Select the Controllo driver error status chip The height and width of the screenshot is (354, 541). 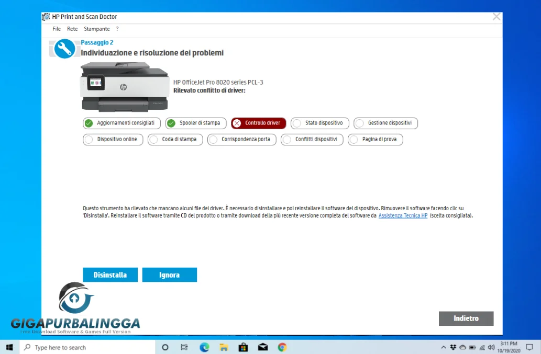[258, 123]
